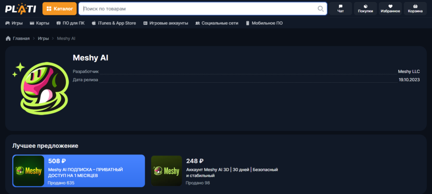The height and width of the screenshot is (194, 432).
Task: Click the release date 19.10.2023
Action: pos(409,80)
